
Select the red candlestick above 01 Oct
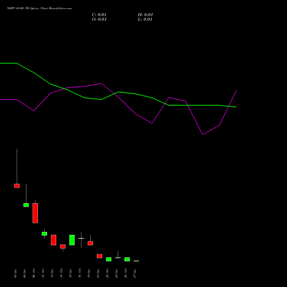pos(17,186)
